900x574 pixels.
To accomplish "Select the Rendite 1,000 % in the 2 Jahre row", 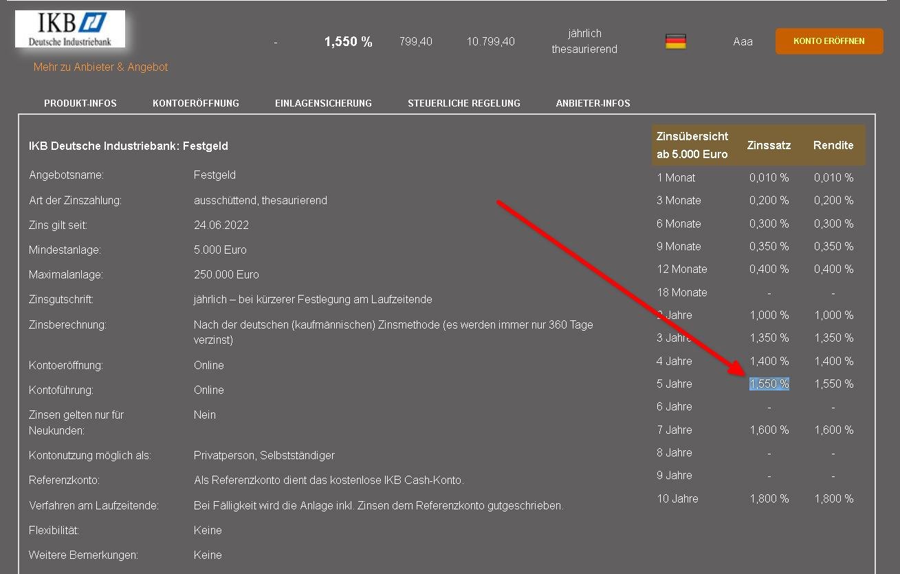I will (x=833, y=316).
